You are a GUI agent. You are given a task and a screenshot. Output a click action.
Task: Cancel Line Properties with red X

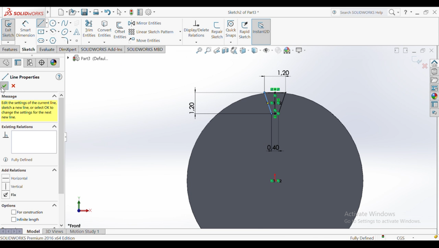(14, 86)
